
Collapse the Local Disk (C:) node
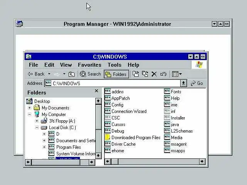(37, 128)
